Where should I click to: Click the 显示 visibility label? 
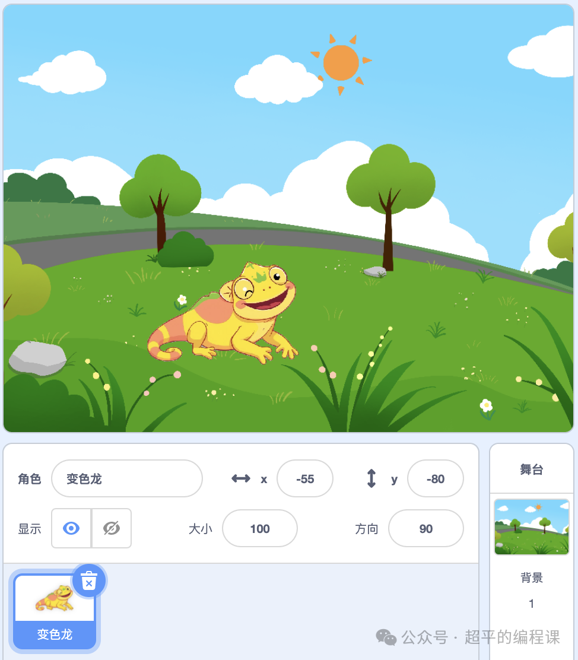point(30,529)
